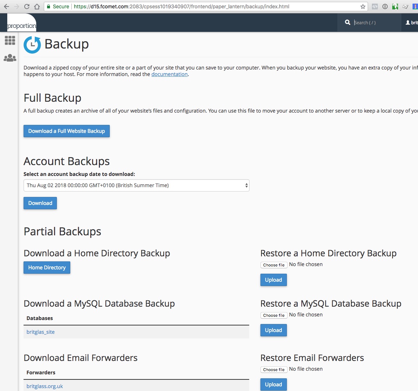The height and width of the screenshot is (391, 418).
Task: Click the search magnifier icon
Action: click(x=347, y=22)
